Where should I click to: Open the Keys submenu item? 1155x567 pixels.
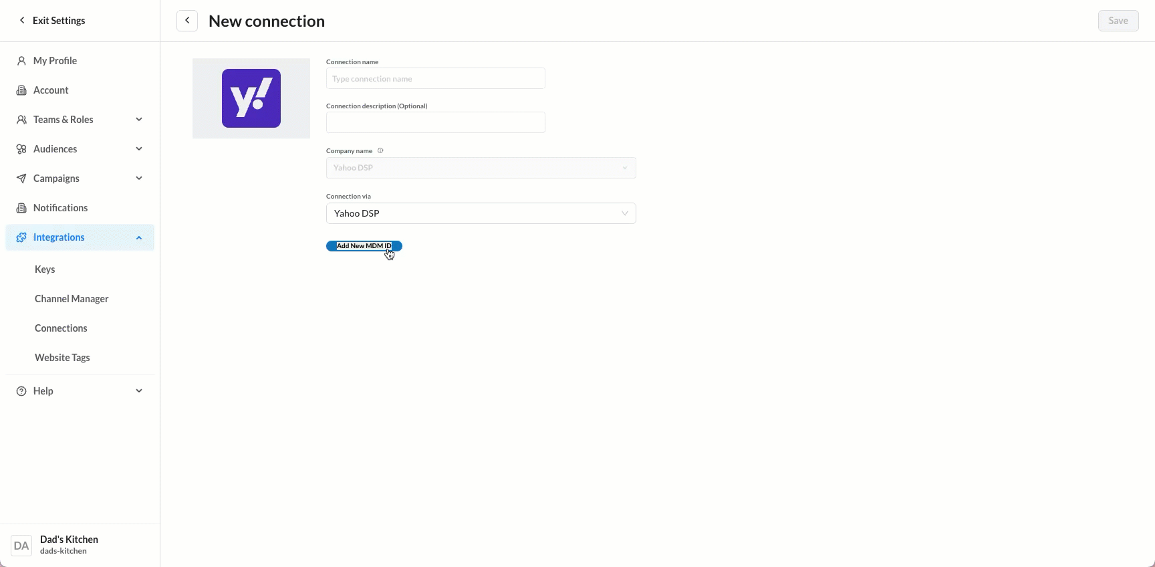pos(45,269)
